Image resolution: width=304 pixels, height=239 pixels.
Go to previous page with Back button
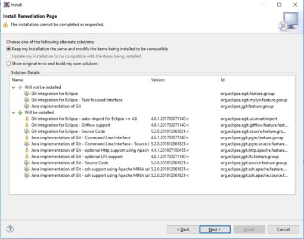tap(183, 229)
